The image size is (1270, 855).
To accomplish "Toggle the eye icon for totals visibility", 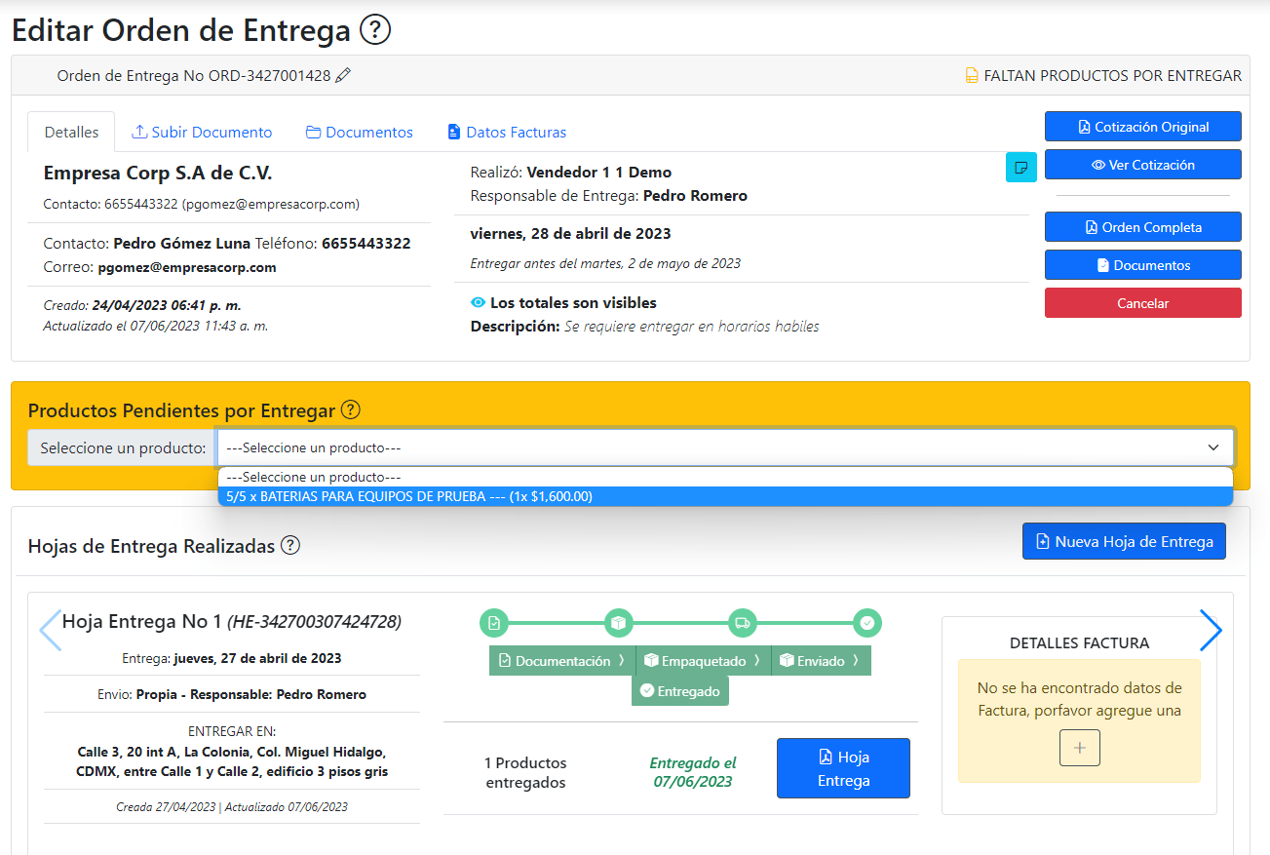I will pos(478,303).
